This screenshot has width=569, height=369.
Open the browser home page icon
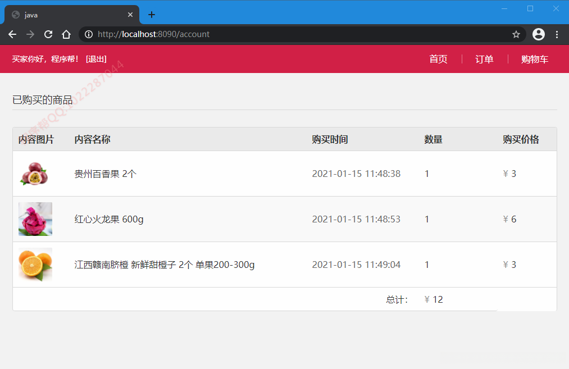click(66, 34)
